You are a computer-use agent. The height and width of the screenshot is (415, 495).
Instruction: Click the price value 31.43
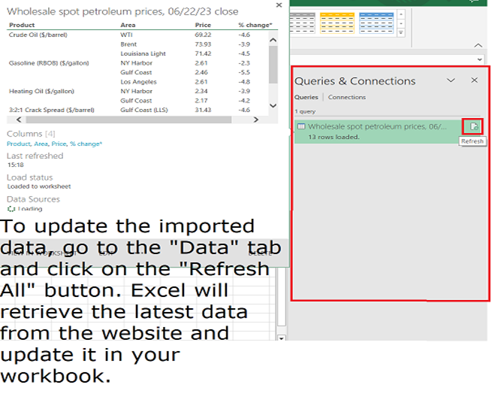click(x=203, y=110)
